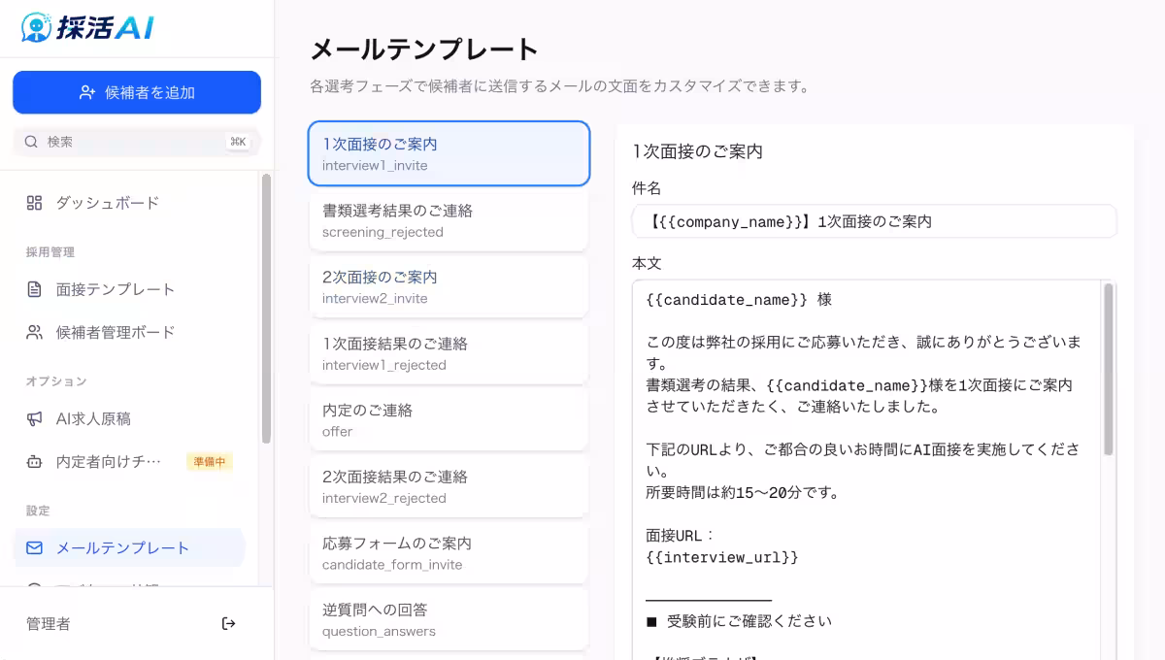Viewport: 1165px width, 660px height.
Task: Select the 内定のご連絡 template
Action: [x=449, y=419]
